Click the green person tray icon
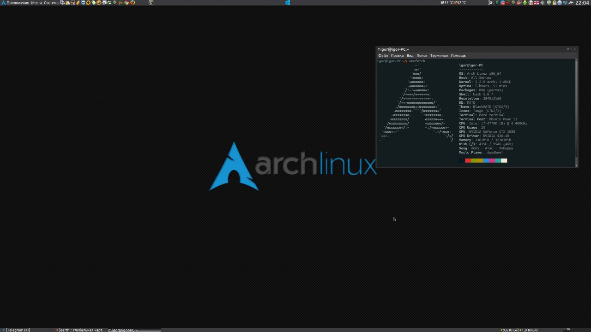591x332 pixels. coord(525,2)
